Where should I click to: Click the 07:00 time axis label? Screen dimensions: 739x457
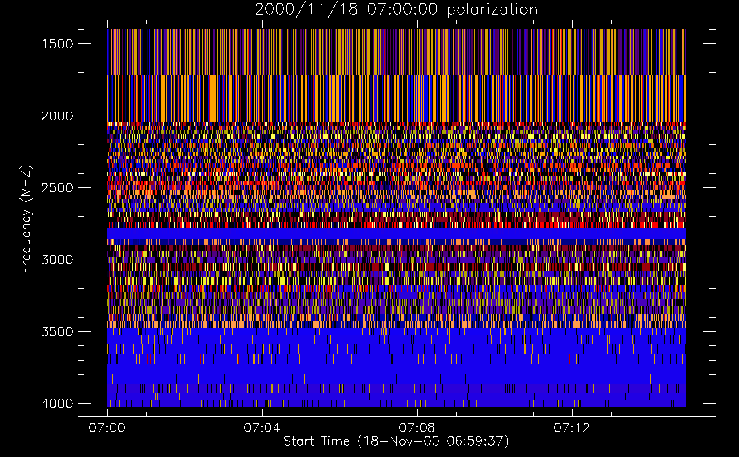[x=107, y=428]
